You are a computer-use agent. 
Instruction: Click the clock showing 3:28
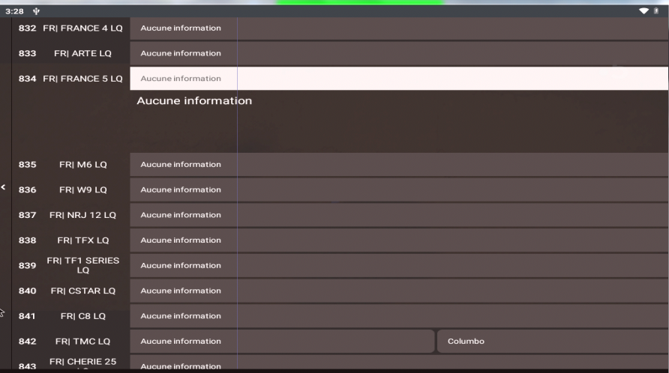(14, 11)
